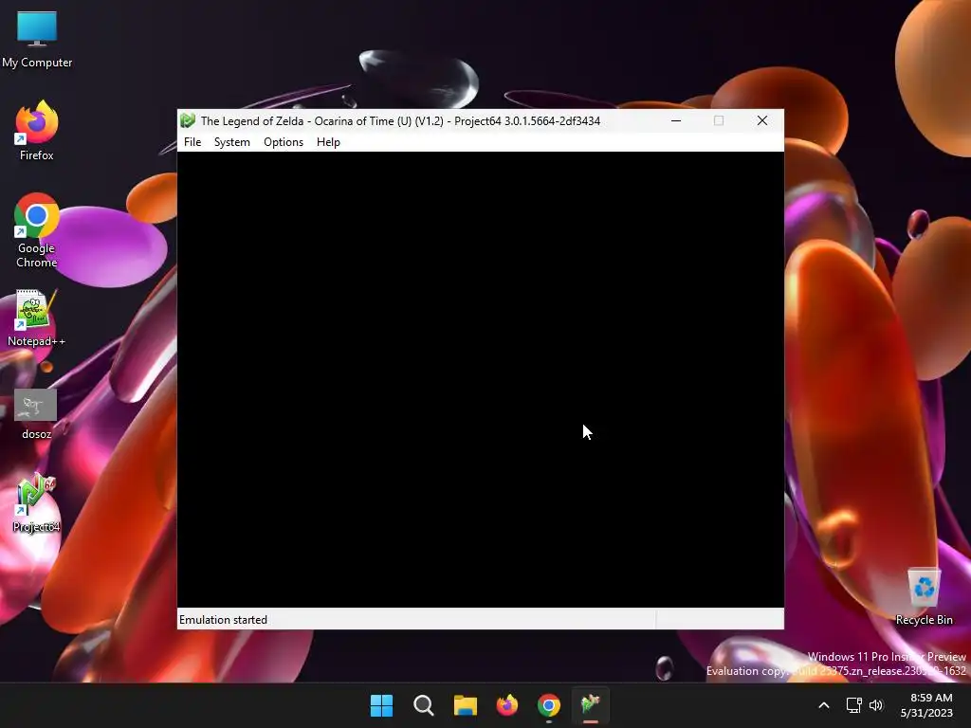Open the network status tray icon

tap(854, 705)
